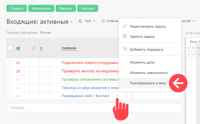Choose Добавить подзадачу from context menu
200x124 pixels.
150,49
